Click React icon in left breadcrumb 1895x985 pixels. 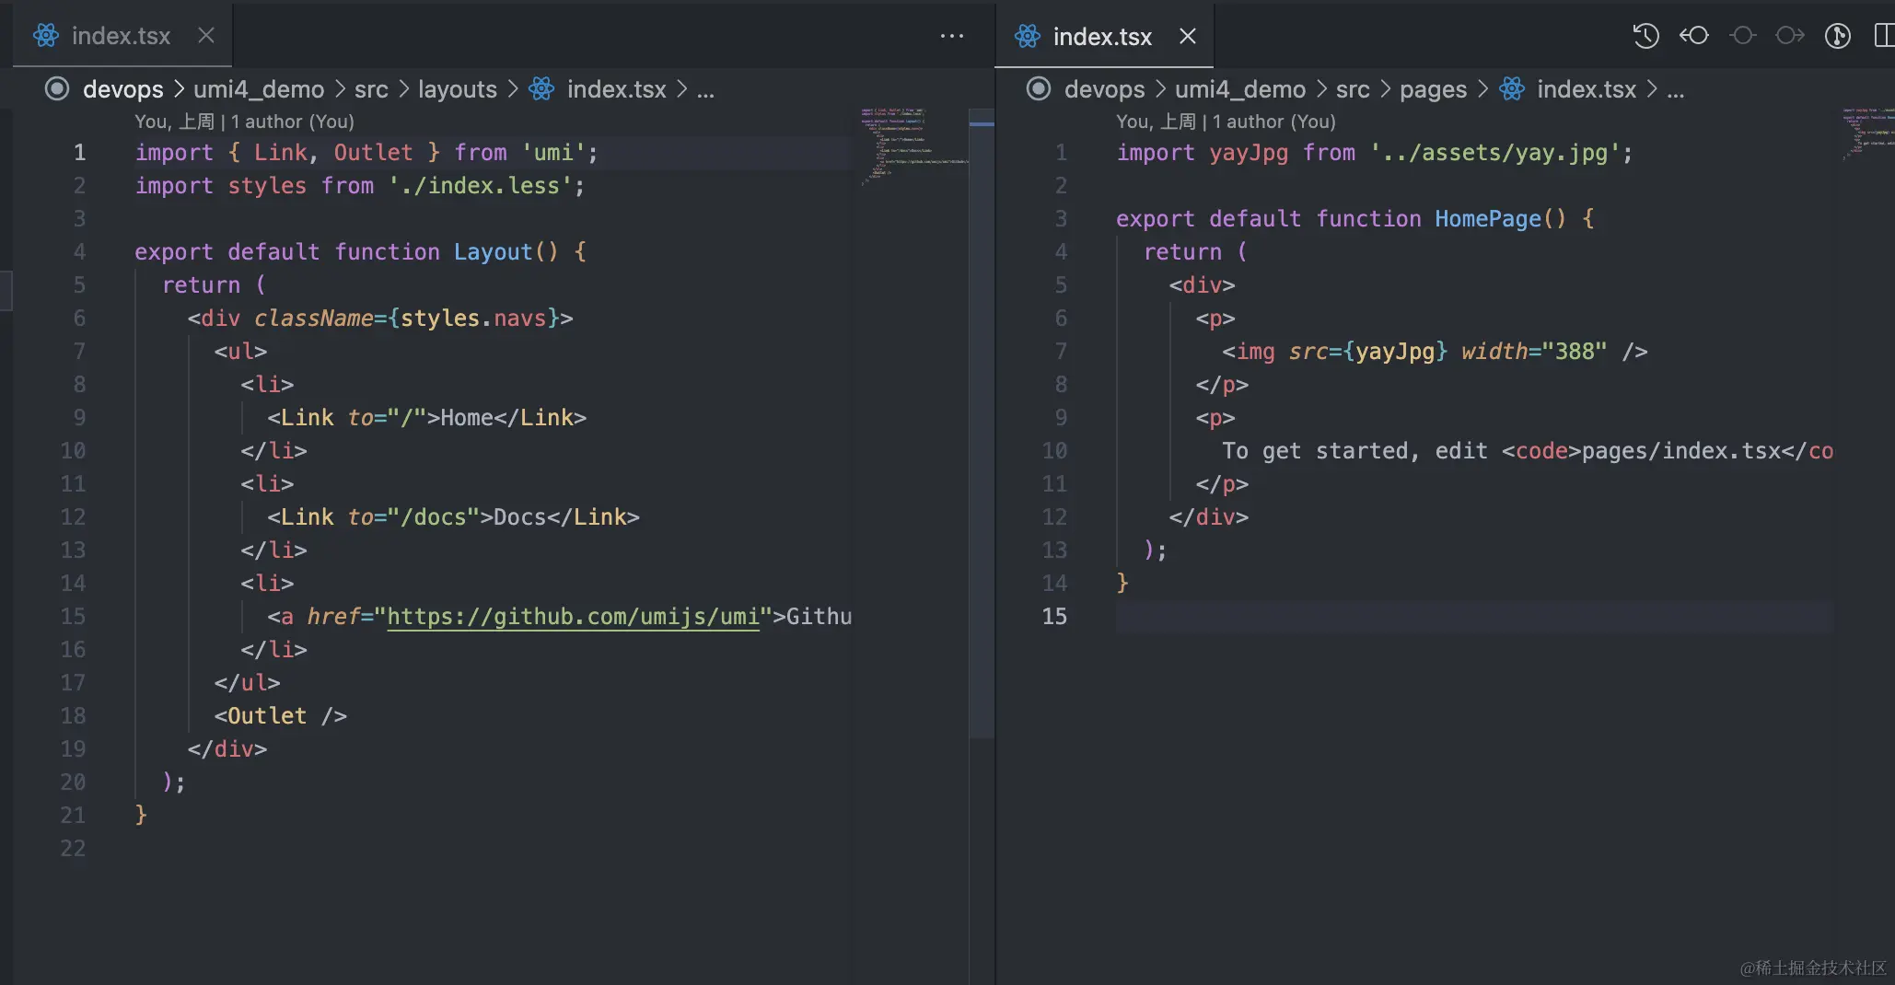coord(541,88)
